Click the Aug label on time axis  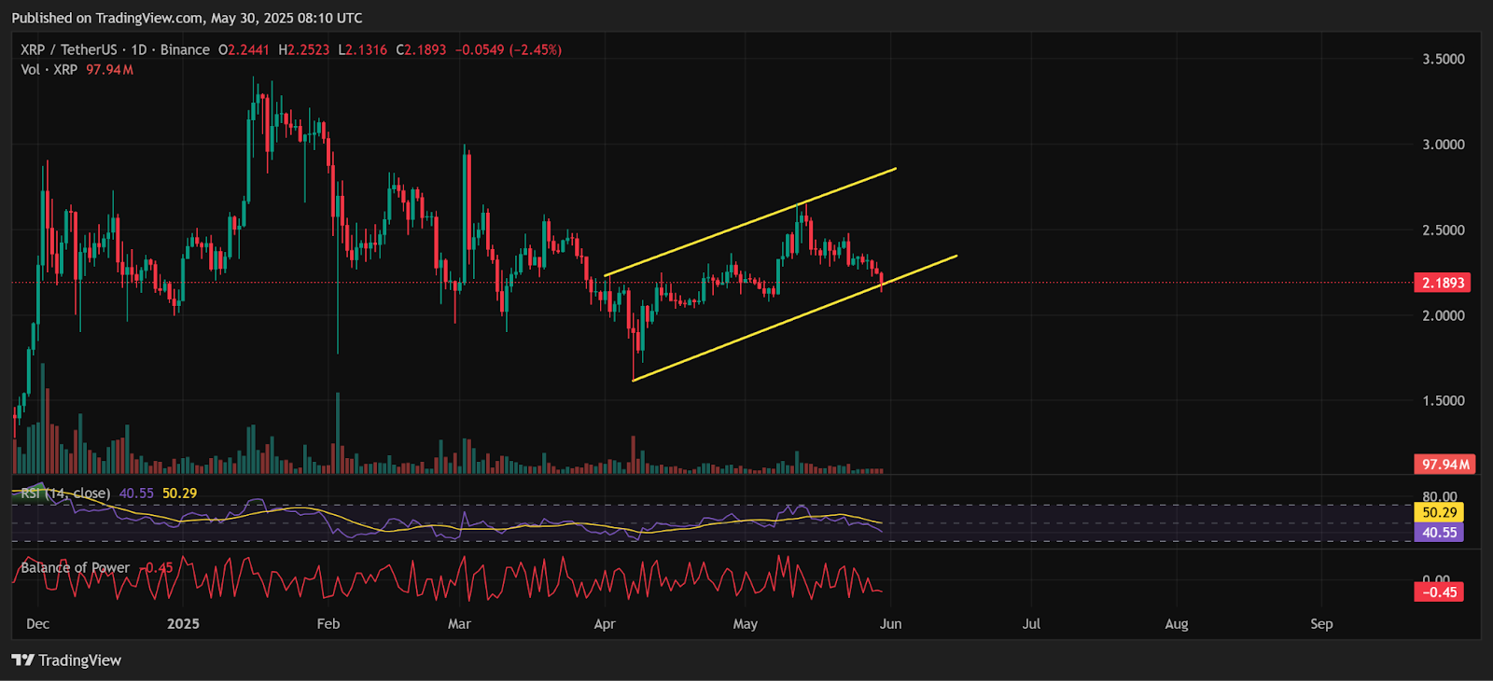(1177, 624)
